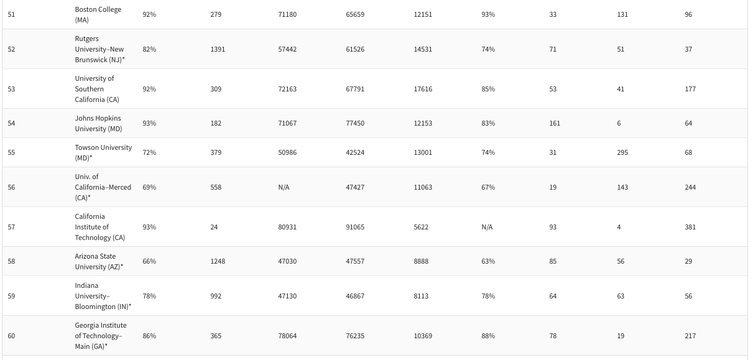Click University of Southern California name
Viewport: 753px width, 360px height.
click(97, 89)
